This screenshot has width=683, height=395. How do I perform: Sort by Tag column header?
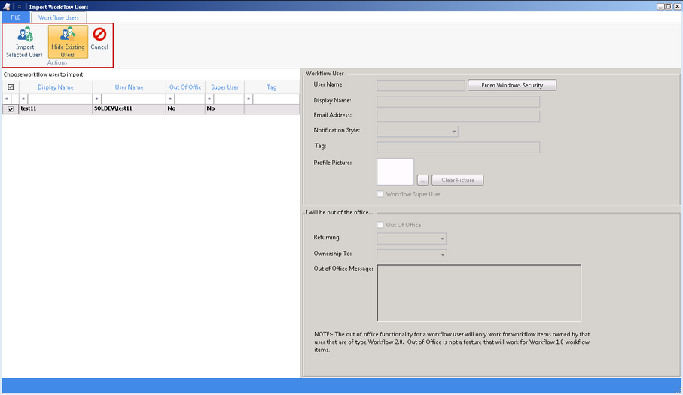[x=271, y=87]
